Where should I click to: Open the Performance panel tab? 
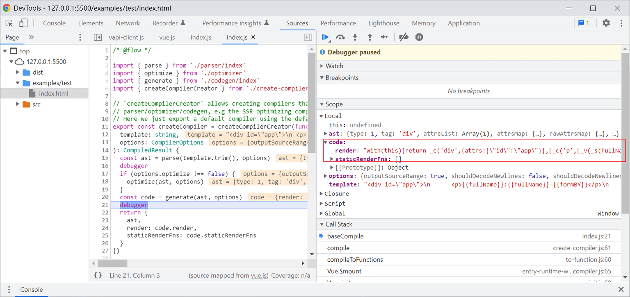[338, 23]
